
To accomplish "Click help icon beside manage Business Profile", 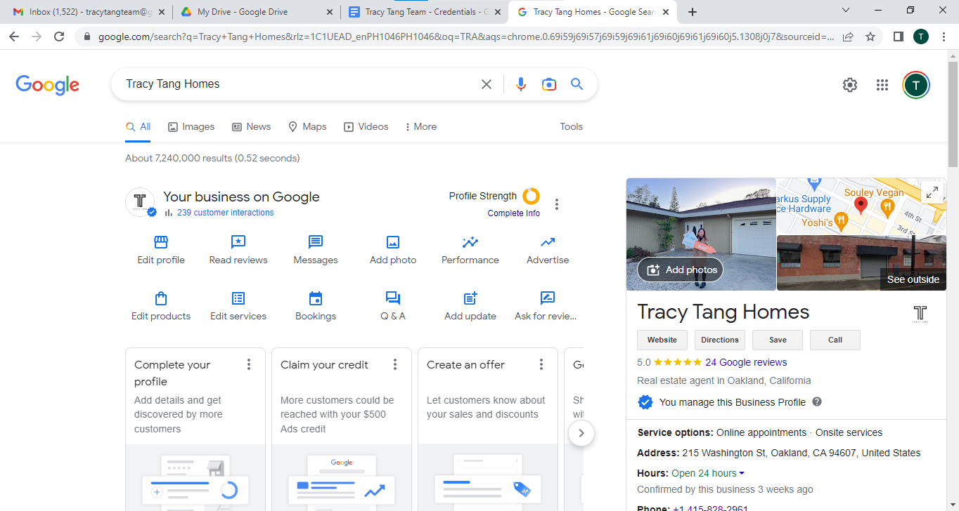I will pyautogui.click(x=817, y=402).
